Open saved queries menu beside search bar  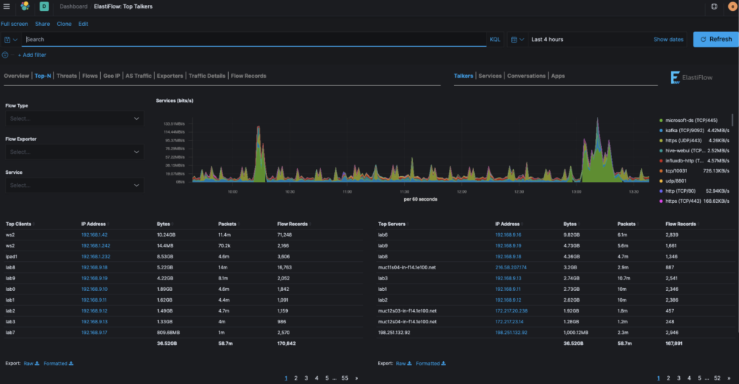click(x=11, y=40)
